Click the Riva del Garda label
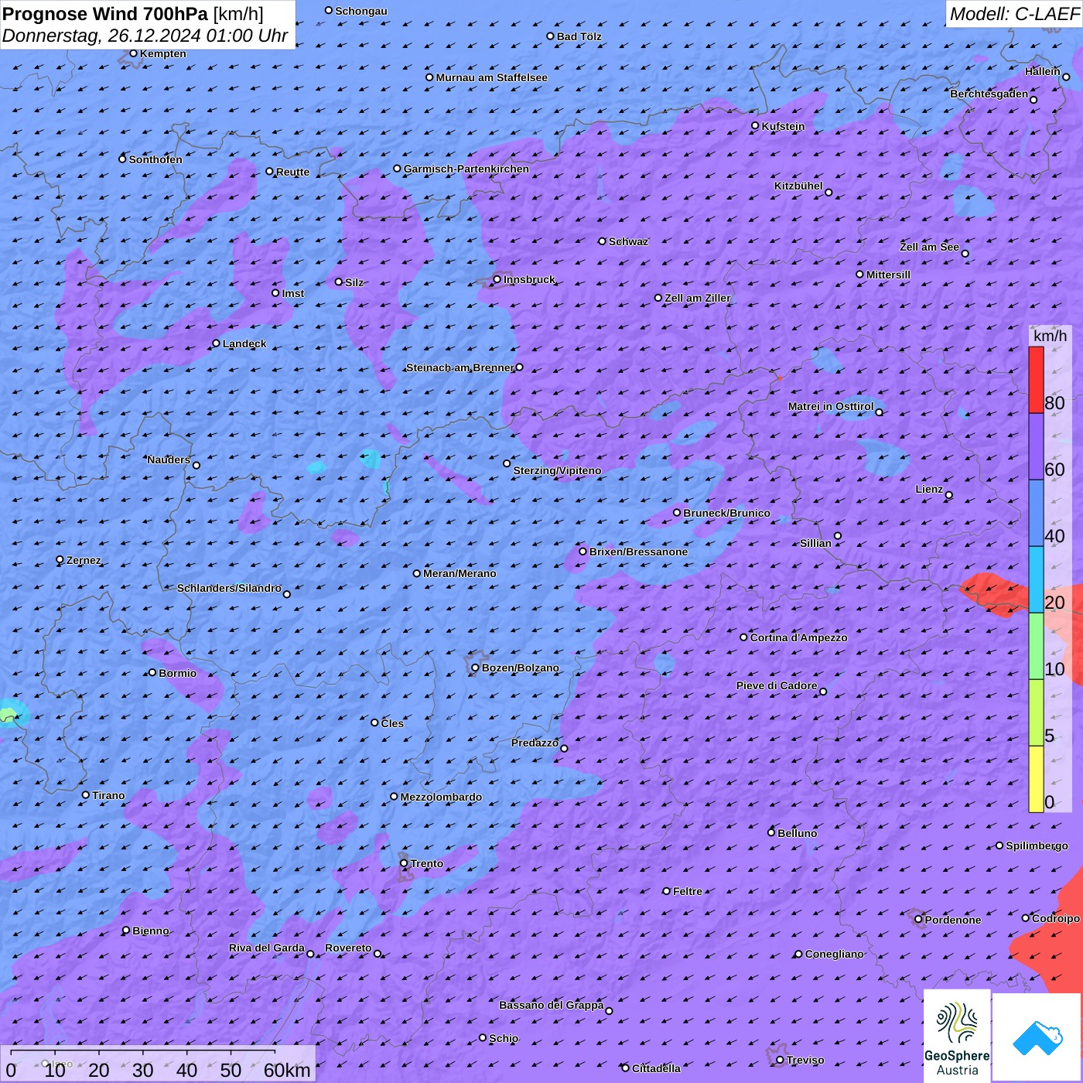This screenshot has height=1083, width=1083. pos(266,948)
